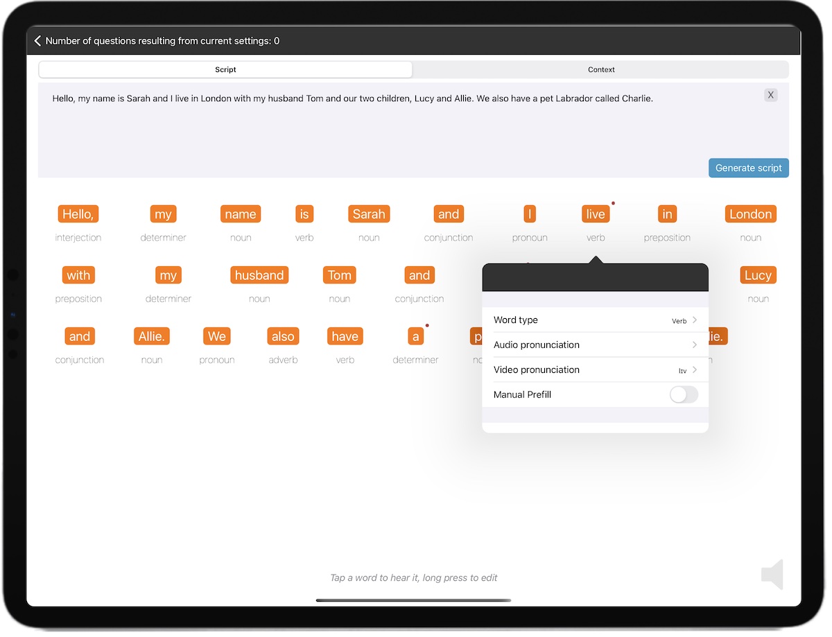This screenshot has height=637, width=832.
Task: Tap the word chip "Hello,"
Action: 78,213
